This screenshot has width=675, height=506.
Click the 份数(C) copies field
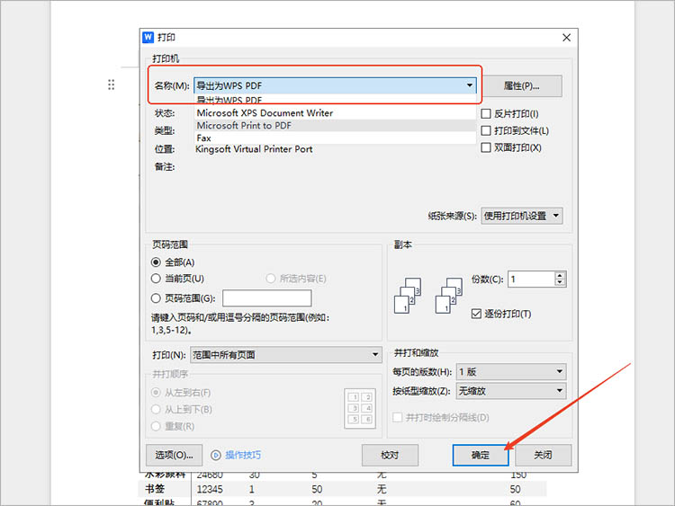pyautogui.click(x=532, y=279)
